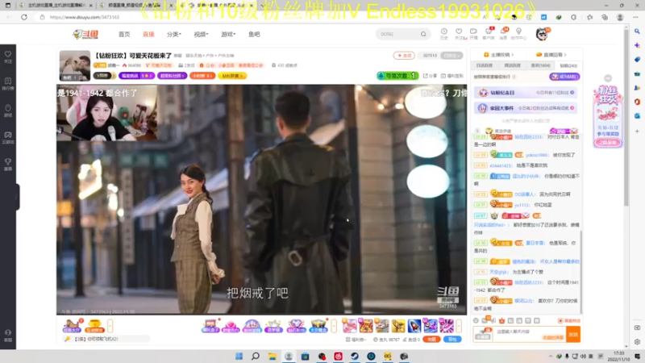Open the taskbar File Explorer

tap(272, 357)
